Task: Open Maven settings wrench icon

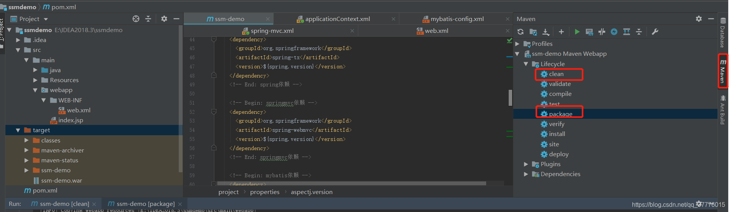Action: [x=655, y=32]
